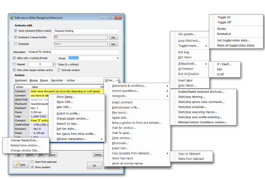Click Set button for Keyboard / mouse
The image size is (265, 179).
click(x=113, y=37)
